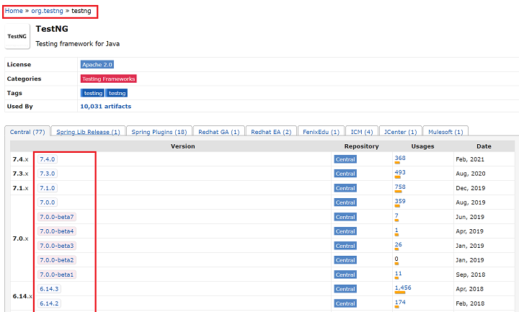Open the 758 usages link

[x=400, y=187]
